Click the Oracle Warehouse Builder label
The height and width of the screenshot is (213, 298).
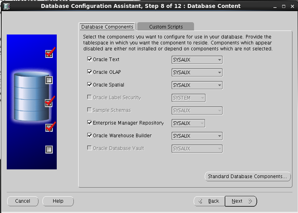(x=122, y=136)
